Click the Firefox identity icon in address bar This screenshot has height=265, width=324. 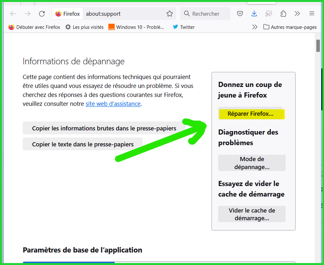(x=67, y=14)
